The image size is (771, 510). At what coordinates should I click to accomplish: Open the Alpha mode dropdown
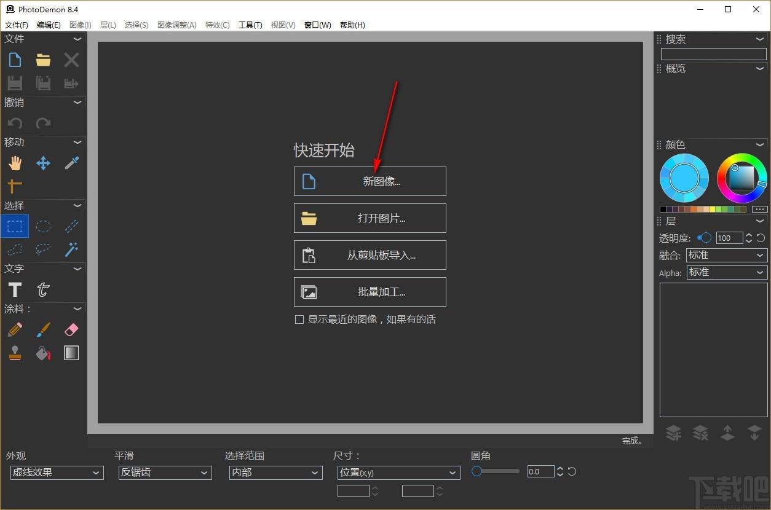(726, 272)
